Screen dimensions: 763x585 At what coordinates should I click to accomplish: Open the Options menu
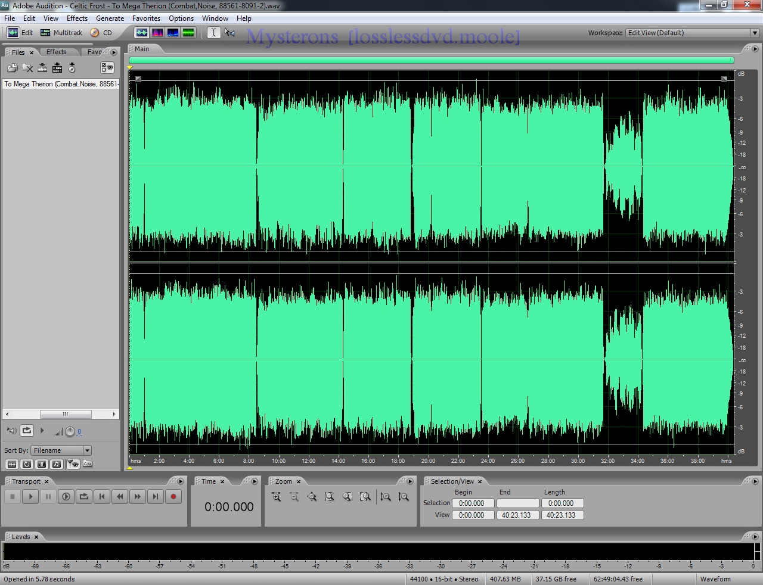[181, 18]
